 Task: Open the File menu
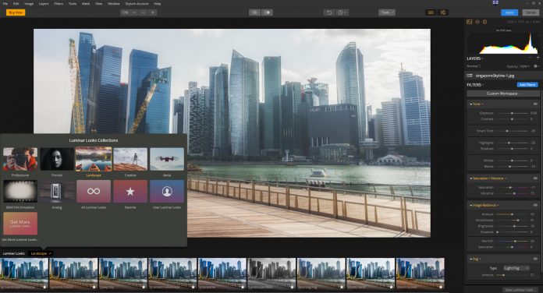pyautogui.click(x=5, y=3)
